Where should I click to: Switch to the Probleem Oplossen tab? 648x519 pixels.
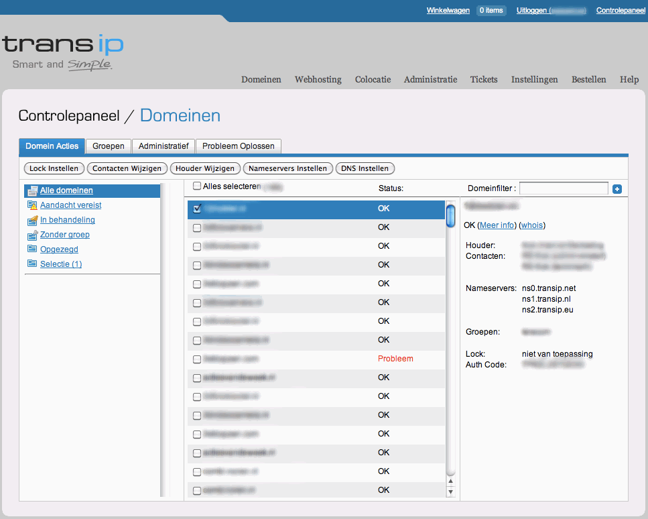[x=239, y=146]
